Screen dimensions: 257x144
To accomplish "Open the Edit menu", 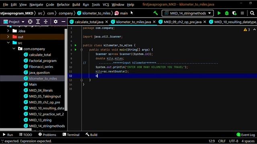I will (14, 4).
